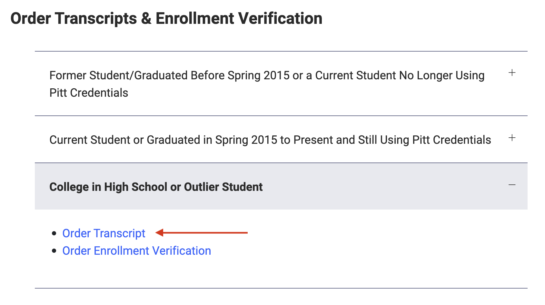
Task: Click the minus icon to collapse College section
Action: tap(512, 185)
